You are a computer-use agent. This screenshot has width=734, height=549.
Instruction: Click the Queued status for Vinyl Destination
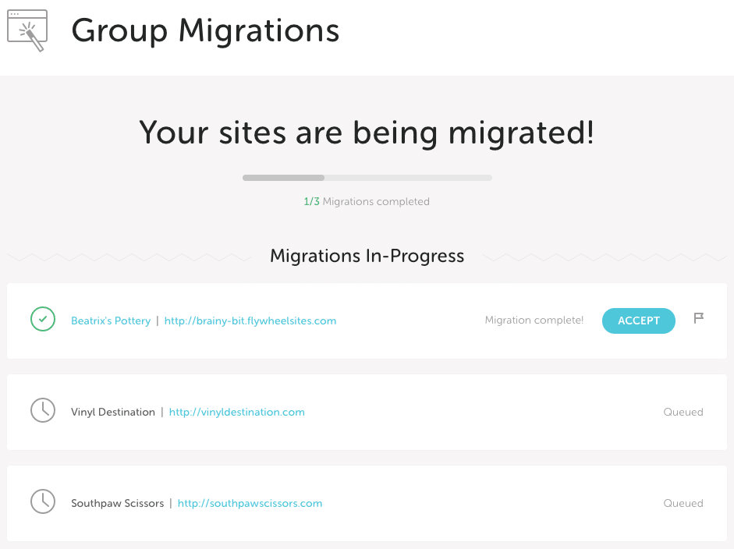(683, 412)
